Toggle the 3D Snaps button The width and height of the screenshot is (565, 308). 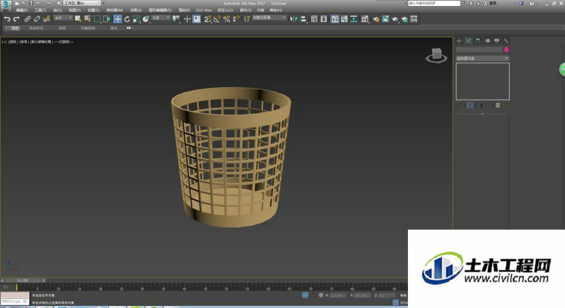point(207,19)
